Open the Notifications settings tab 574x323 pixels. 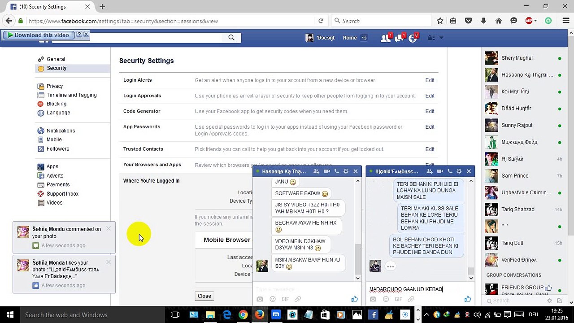61,131
